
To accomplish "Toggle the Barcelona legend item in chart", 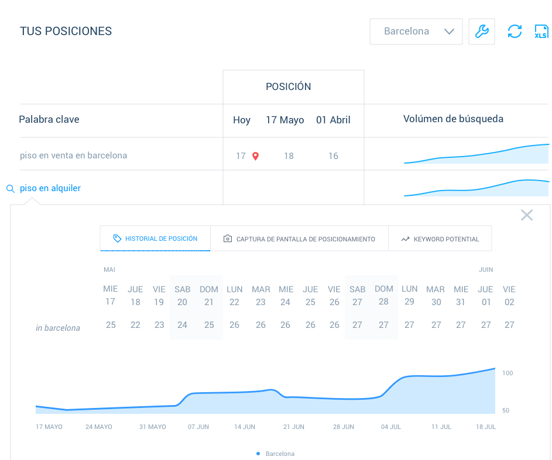I will pyautogui.click(x=276, y=454).
